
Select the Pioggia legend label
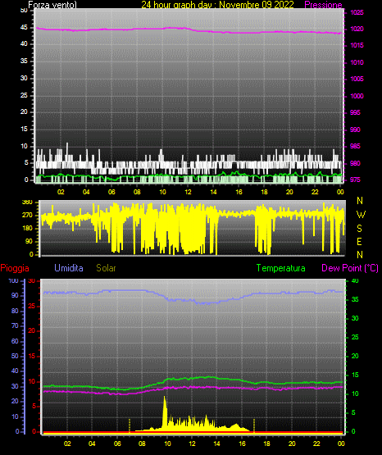coord(15,268)
